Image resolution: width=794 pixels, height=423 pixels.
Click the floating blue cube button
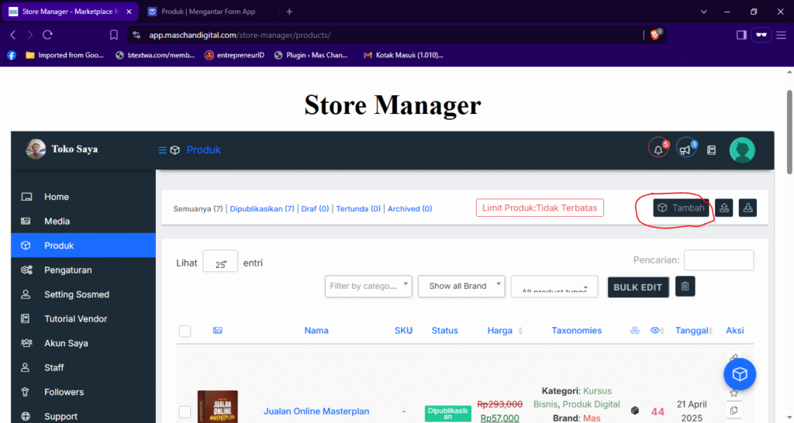pos(740,374)
